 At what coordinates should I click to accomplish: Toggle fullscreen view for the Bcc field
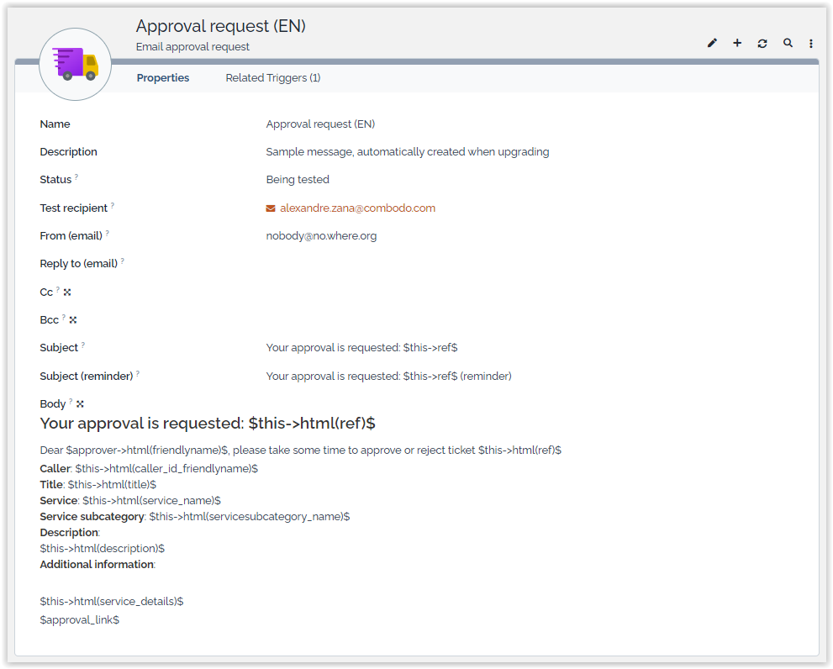tap(73, 320)
